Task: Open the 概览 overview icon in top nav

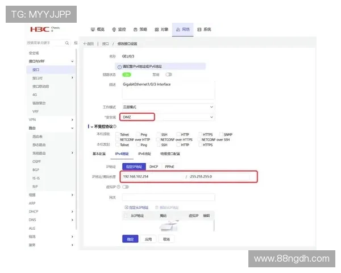Action: [93, 29]
